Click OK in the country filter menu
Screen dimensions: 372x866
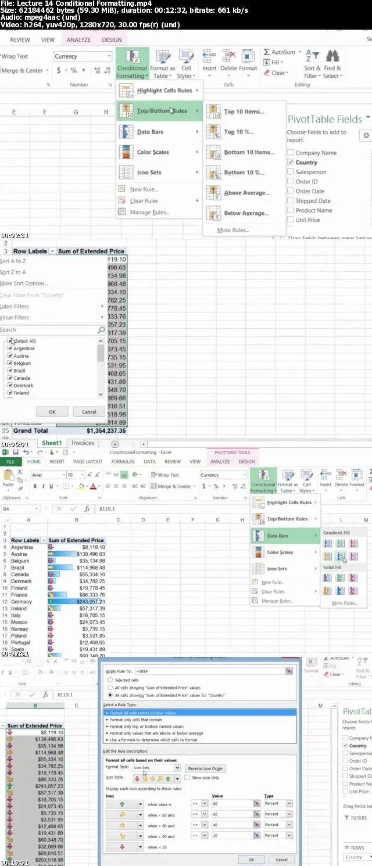point(52,412)
